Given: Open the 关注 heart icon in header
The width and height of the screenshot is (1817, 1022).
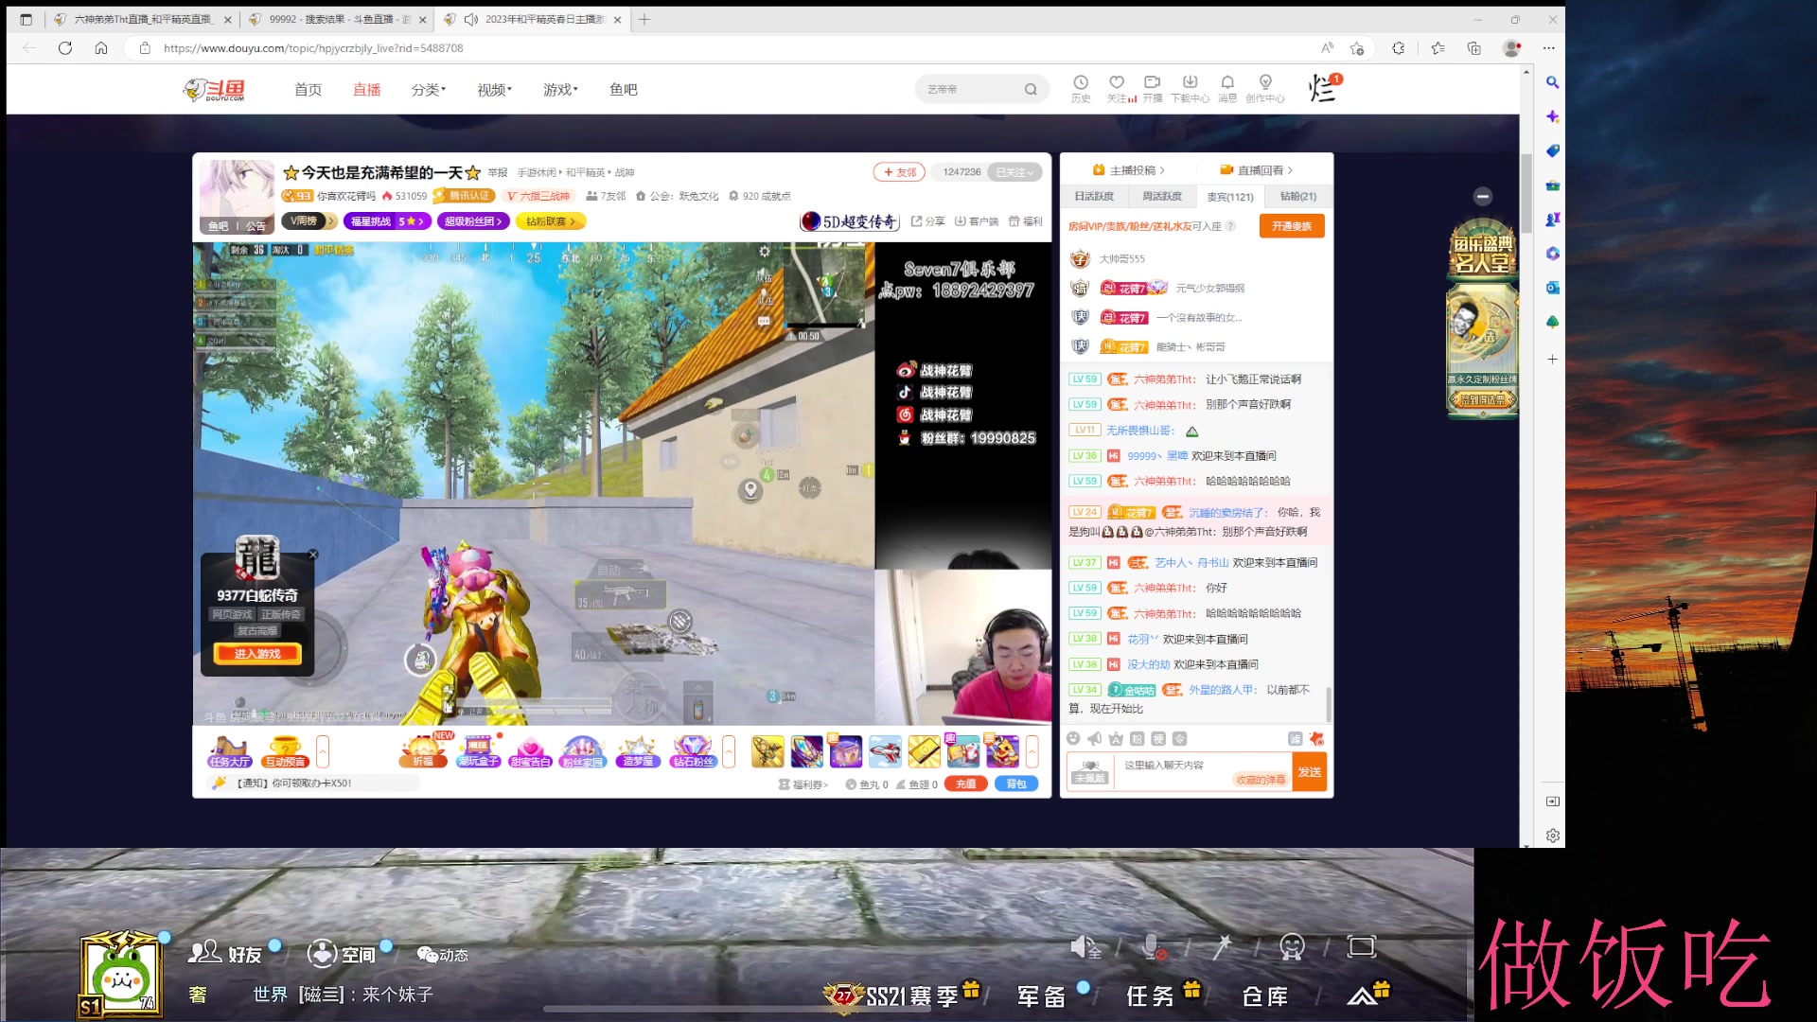Looking at the screenshot, I should click(x=1118, y=88).
